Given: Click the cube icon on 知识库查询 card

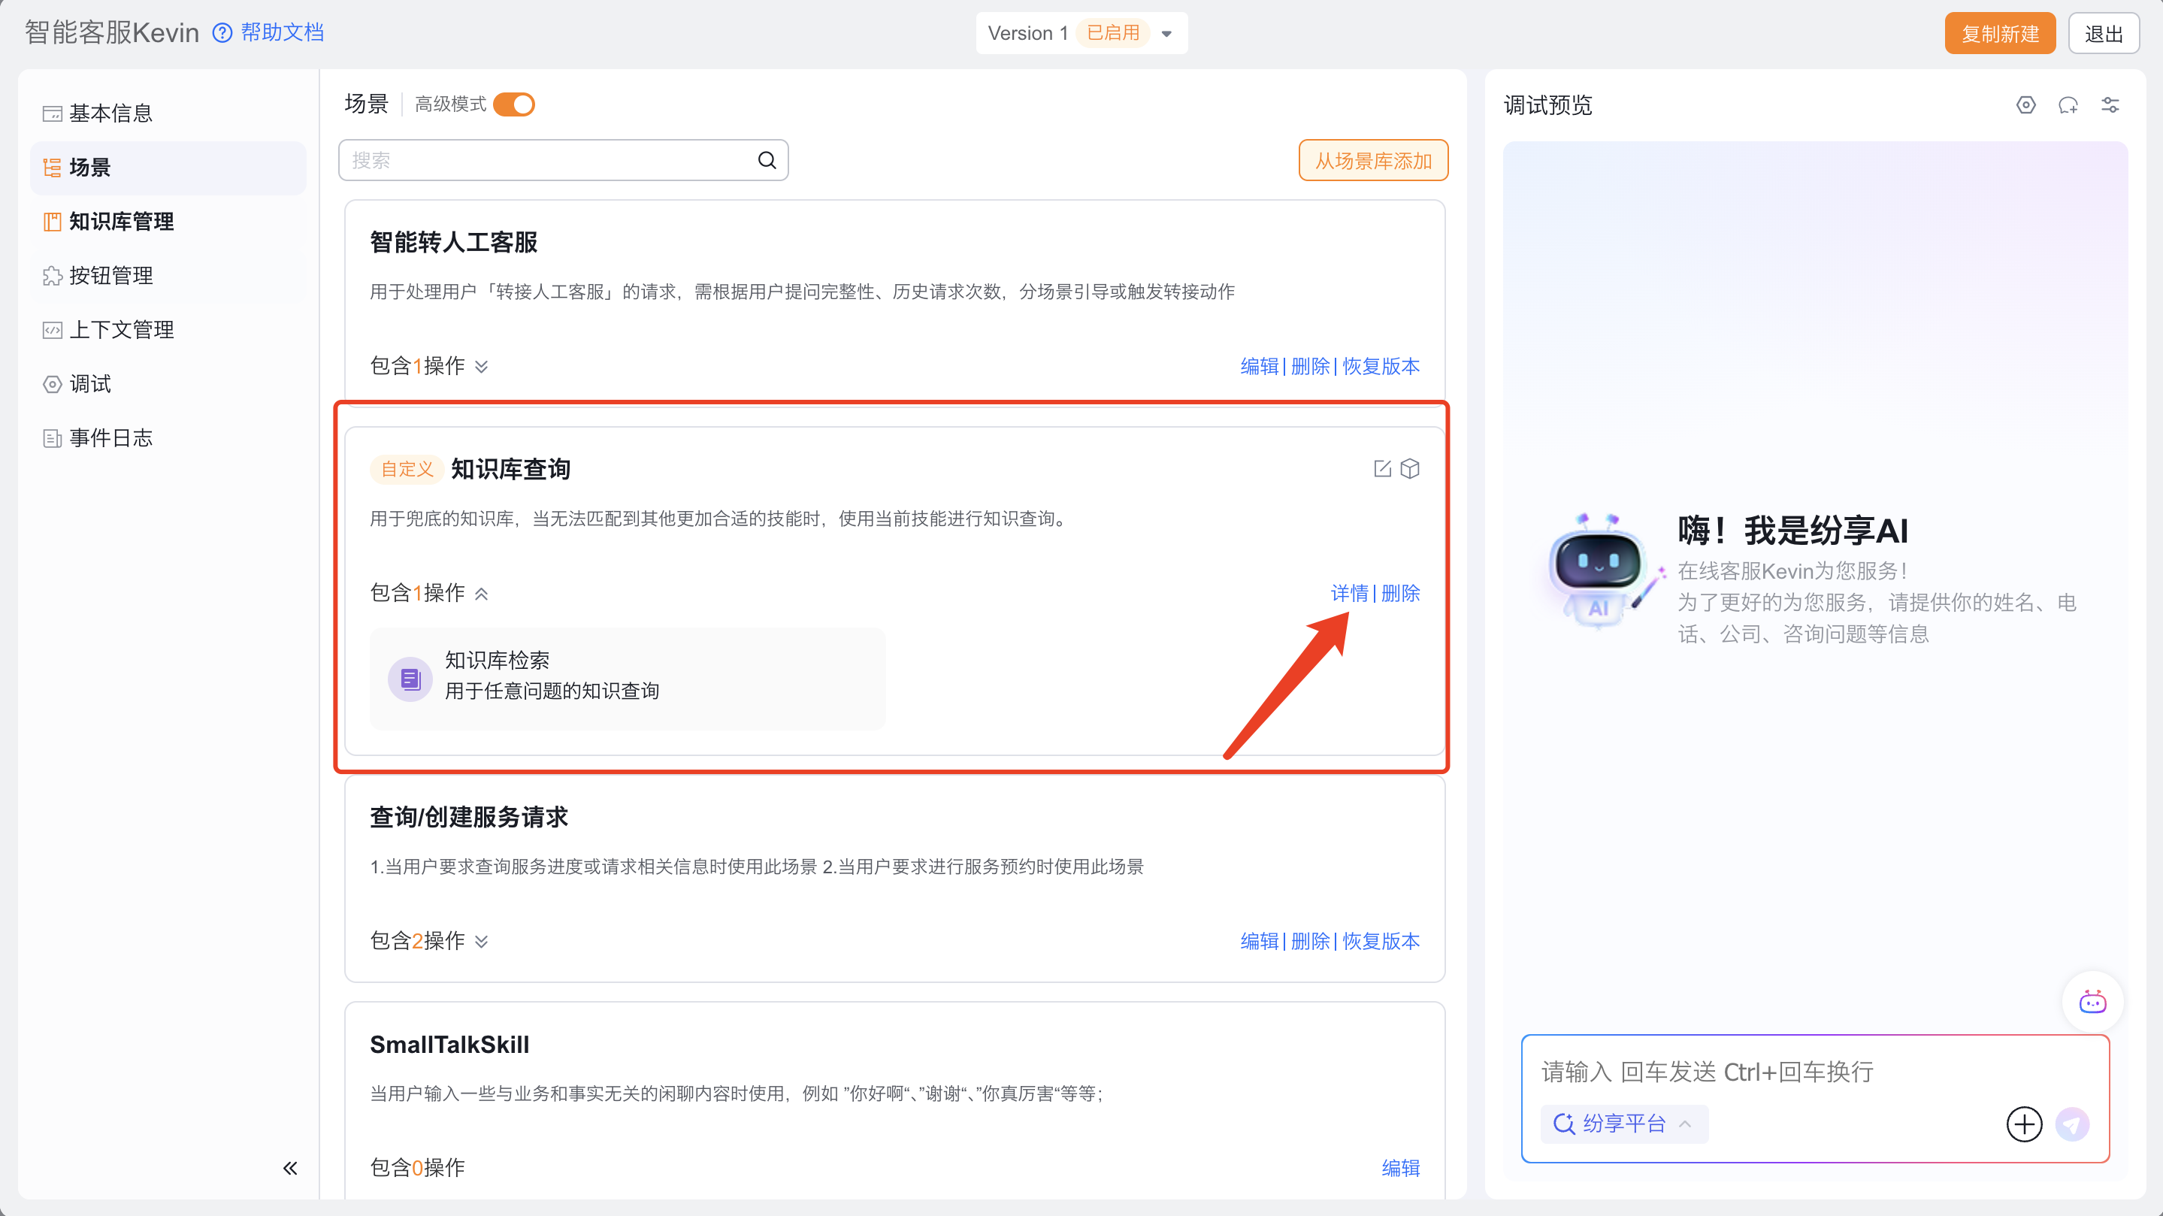Looking at the screenshot, I should (x=1411, y=469).
